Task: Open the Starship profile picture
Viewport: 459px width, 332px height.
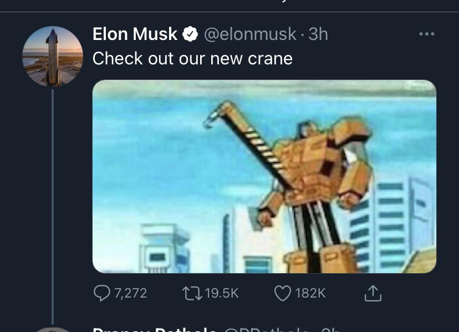Action: (x=53, y=57)
